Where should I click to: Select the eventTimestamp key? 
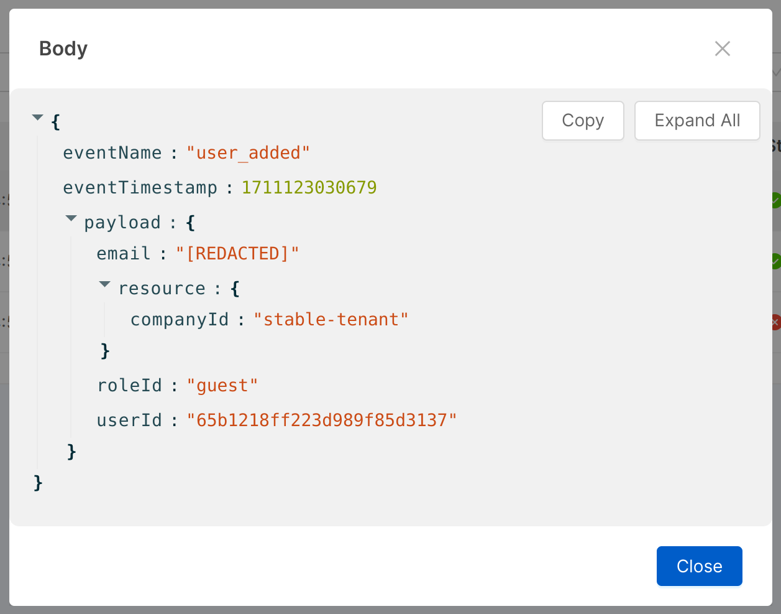click(140, 188)
